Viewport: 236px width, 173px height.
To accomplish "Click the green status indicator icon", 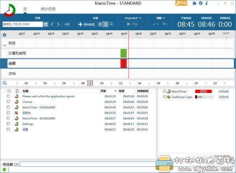I will pyautogui.click(x=4, y=170).
